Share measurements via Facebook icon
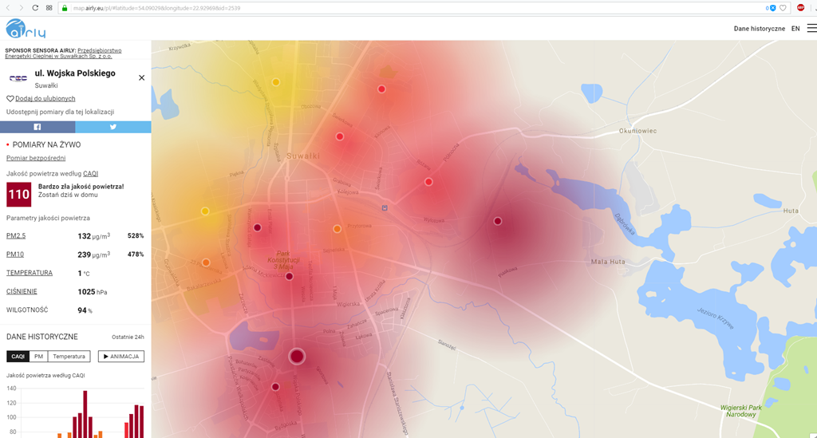Screen dimensions: 817x438 click(37, 127)
